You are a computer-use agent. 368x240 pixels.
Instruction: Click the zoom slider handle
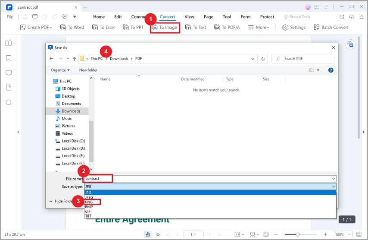coord(298,234)
